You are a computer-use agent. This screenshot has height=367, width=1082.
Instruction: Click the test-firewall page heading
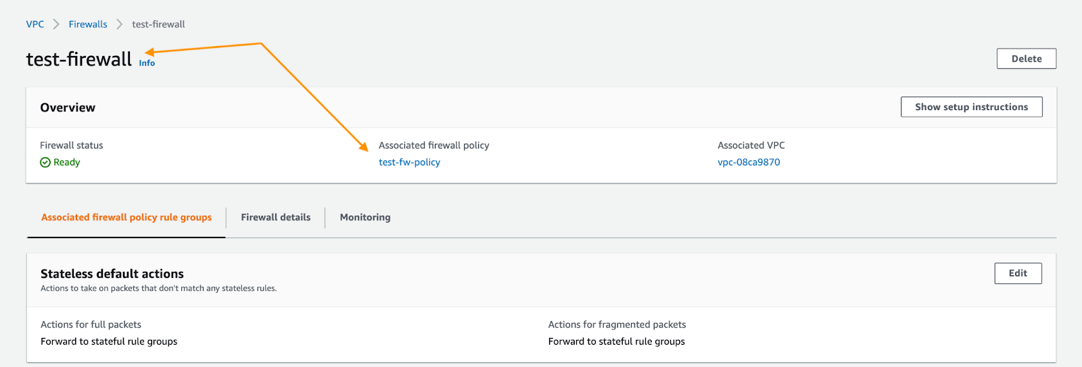click(79, 59)
